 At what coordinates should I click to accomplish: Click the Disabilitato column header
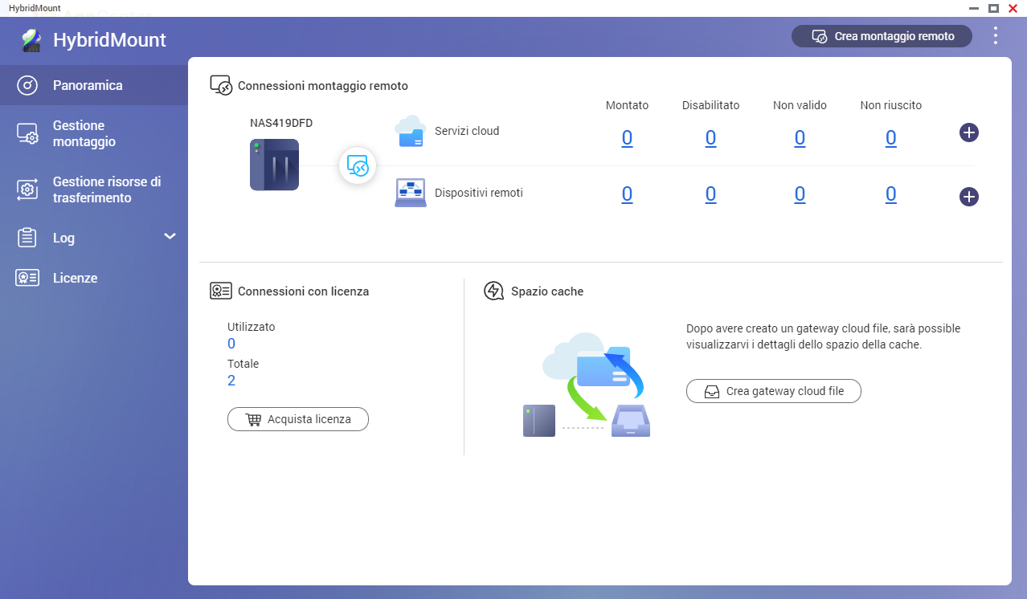(710, 105)
